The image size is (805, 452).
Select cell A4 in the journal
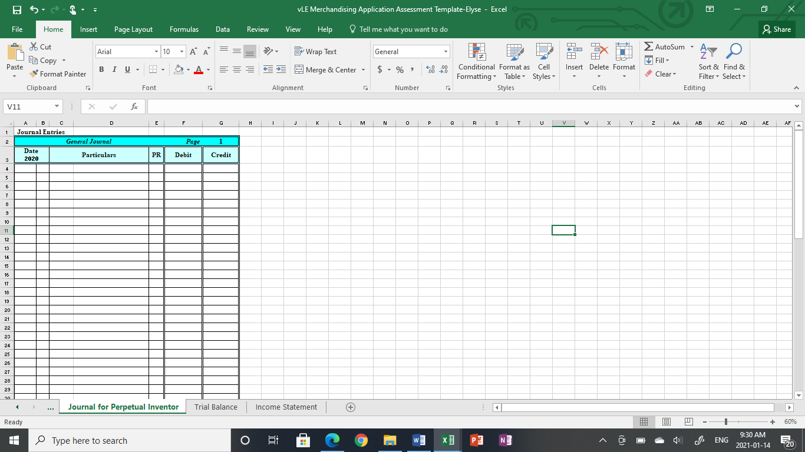25,167
